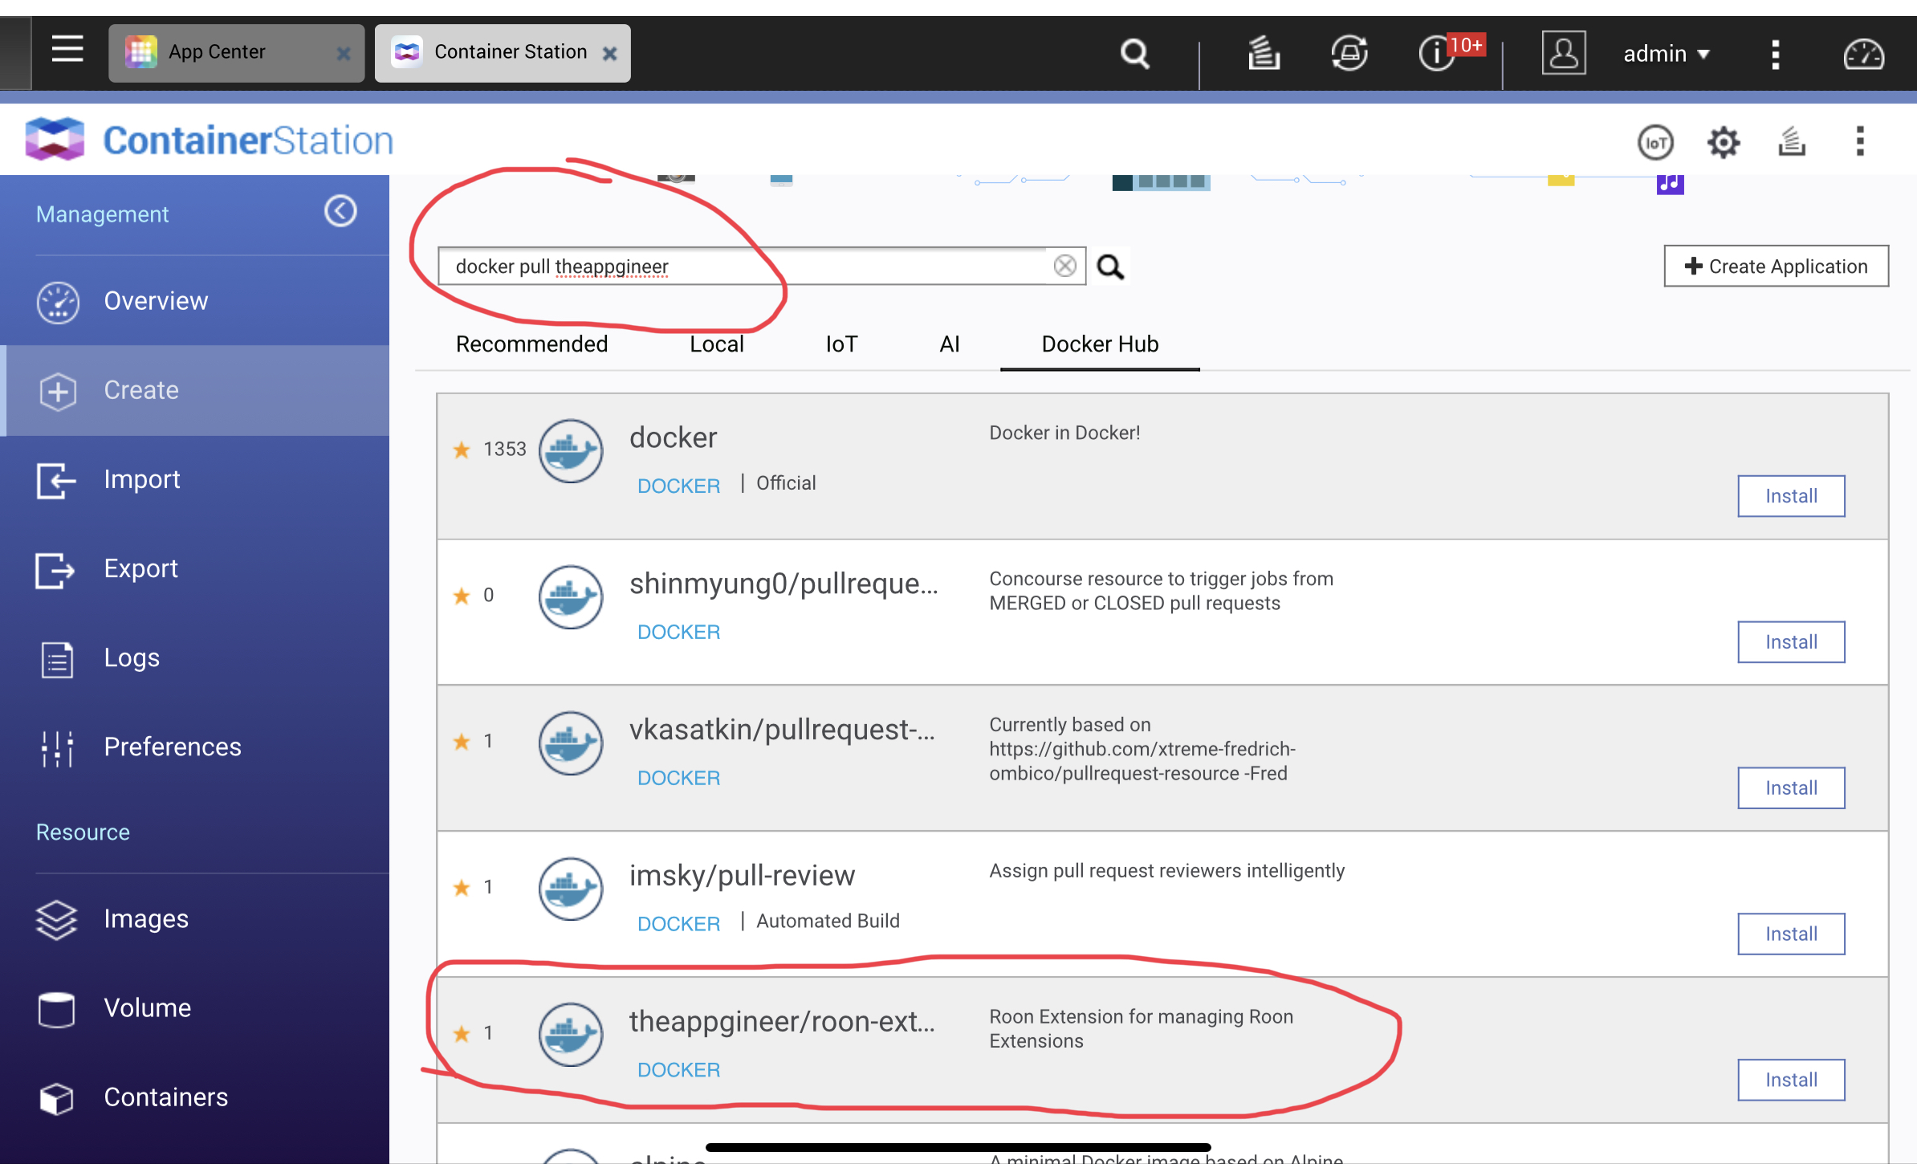Close the App Center tab
The height and width of the screenshot is (1164, 1917).
344,54
